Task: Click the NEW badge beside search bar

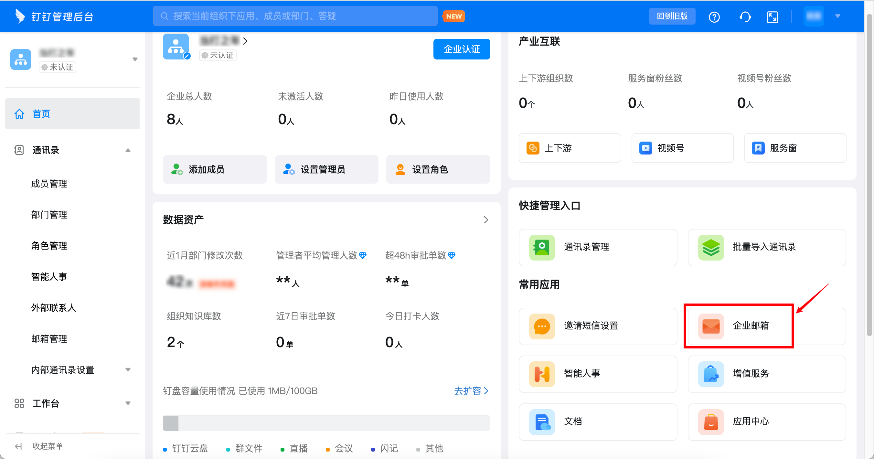Action: [x=453, y=16]
